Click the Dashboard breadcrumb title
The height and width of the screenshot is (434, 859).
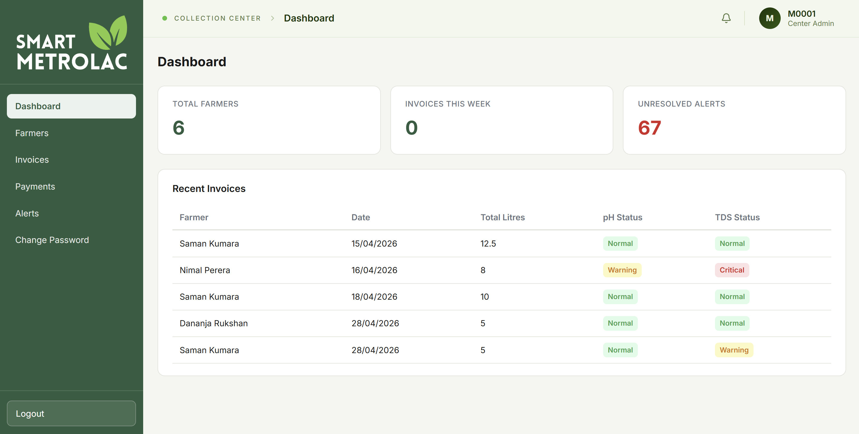309,18
